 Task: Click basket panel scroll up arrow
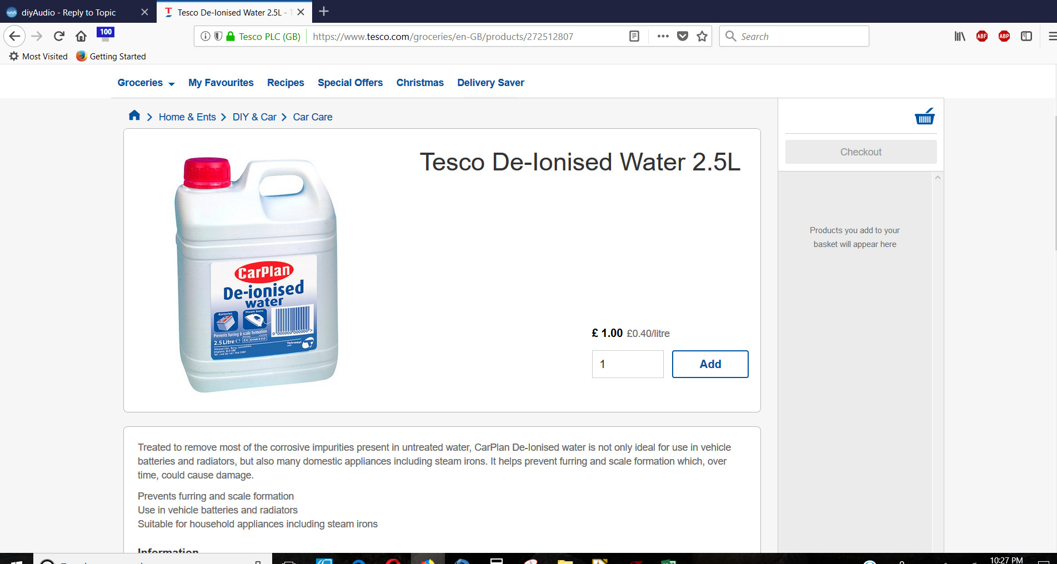pyautogui.click(x=938, y=178)
